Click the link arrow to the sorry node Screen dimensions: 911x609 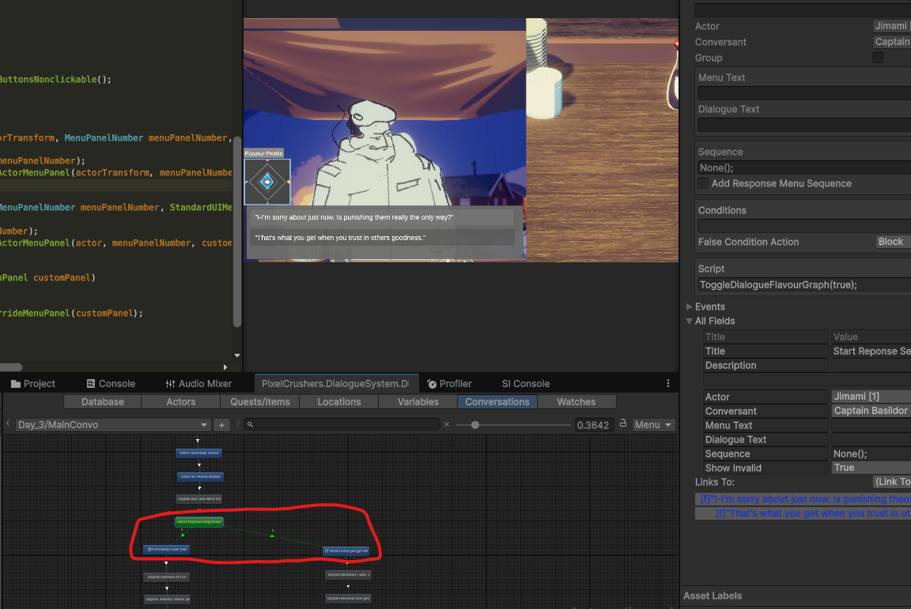[x=183, y=535]
